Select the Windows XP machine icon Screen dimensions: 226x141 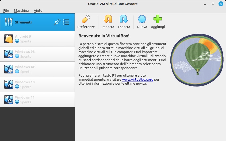point(9,69)
